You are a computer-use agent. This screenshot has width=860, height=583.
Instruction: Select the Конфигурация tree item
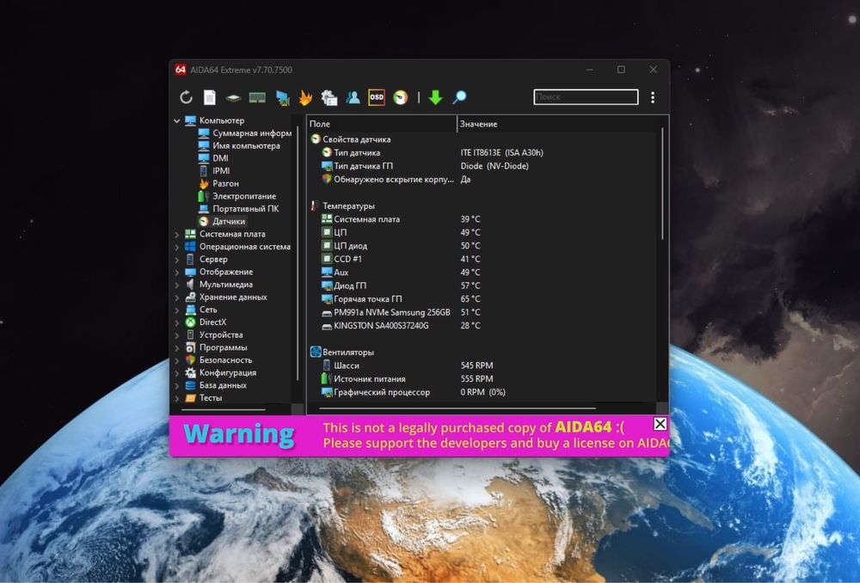(x=220, y=372)
